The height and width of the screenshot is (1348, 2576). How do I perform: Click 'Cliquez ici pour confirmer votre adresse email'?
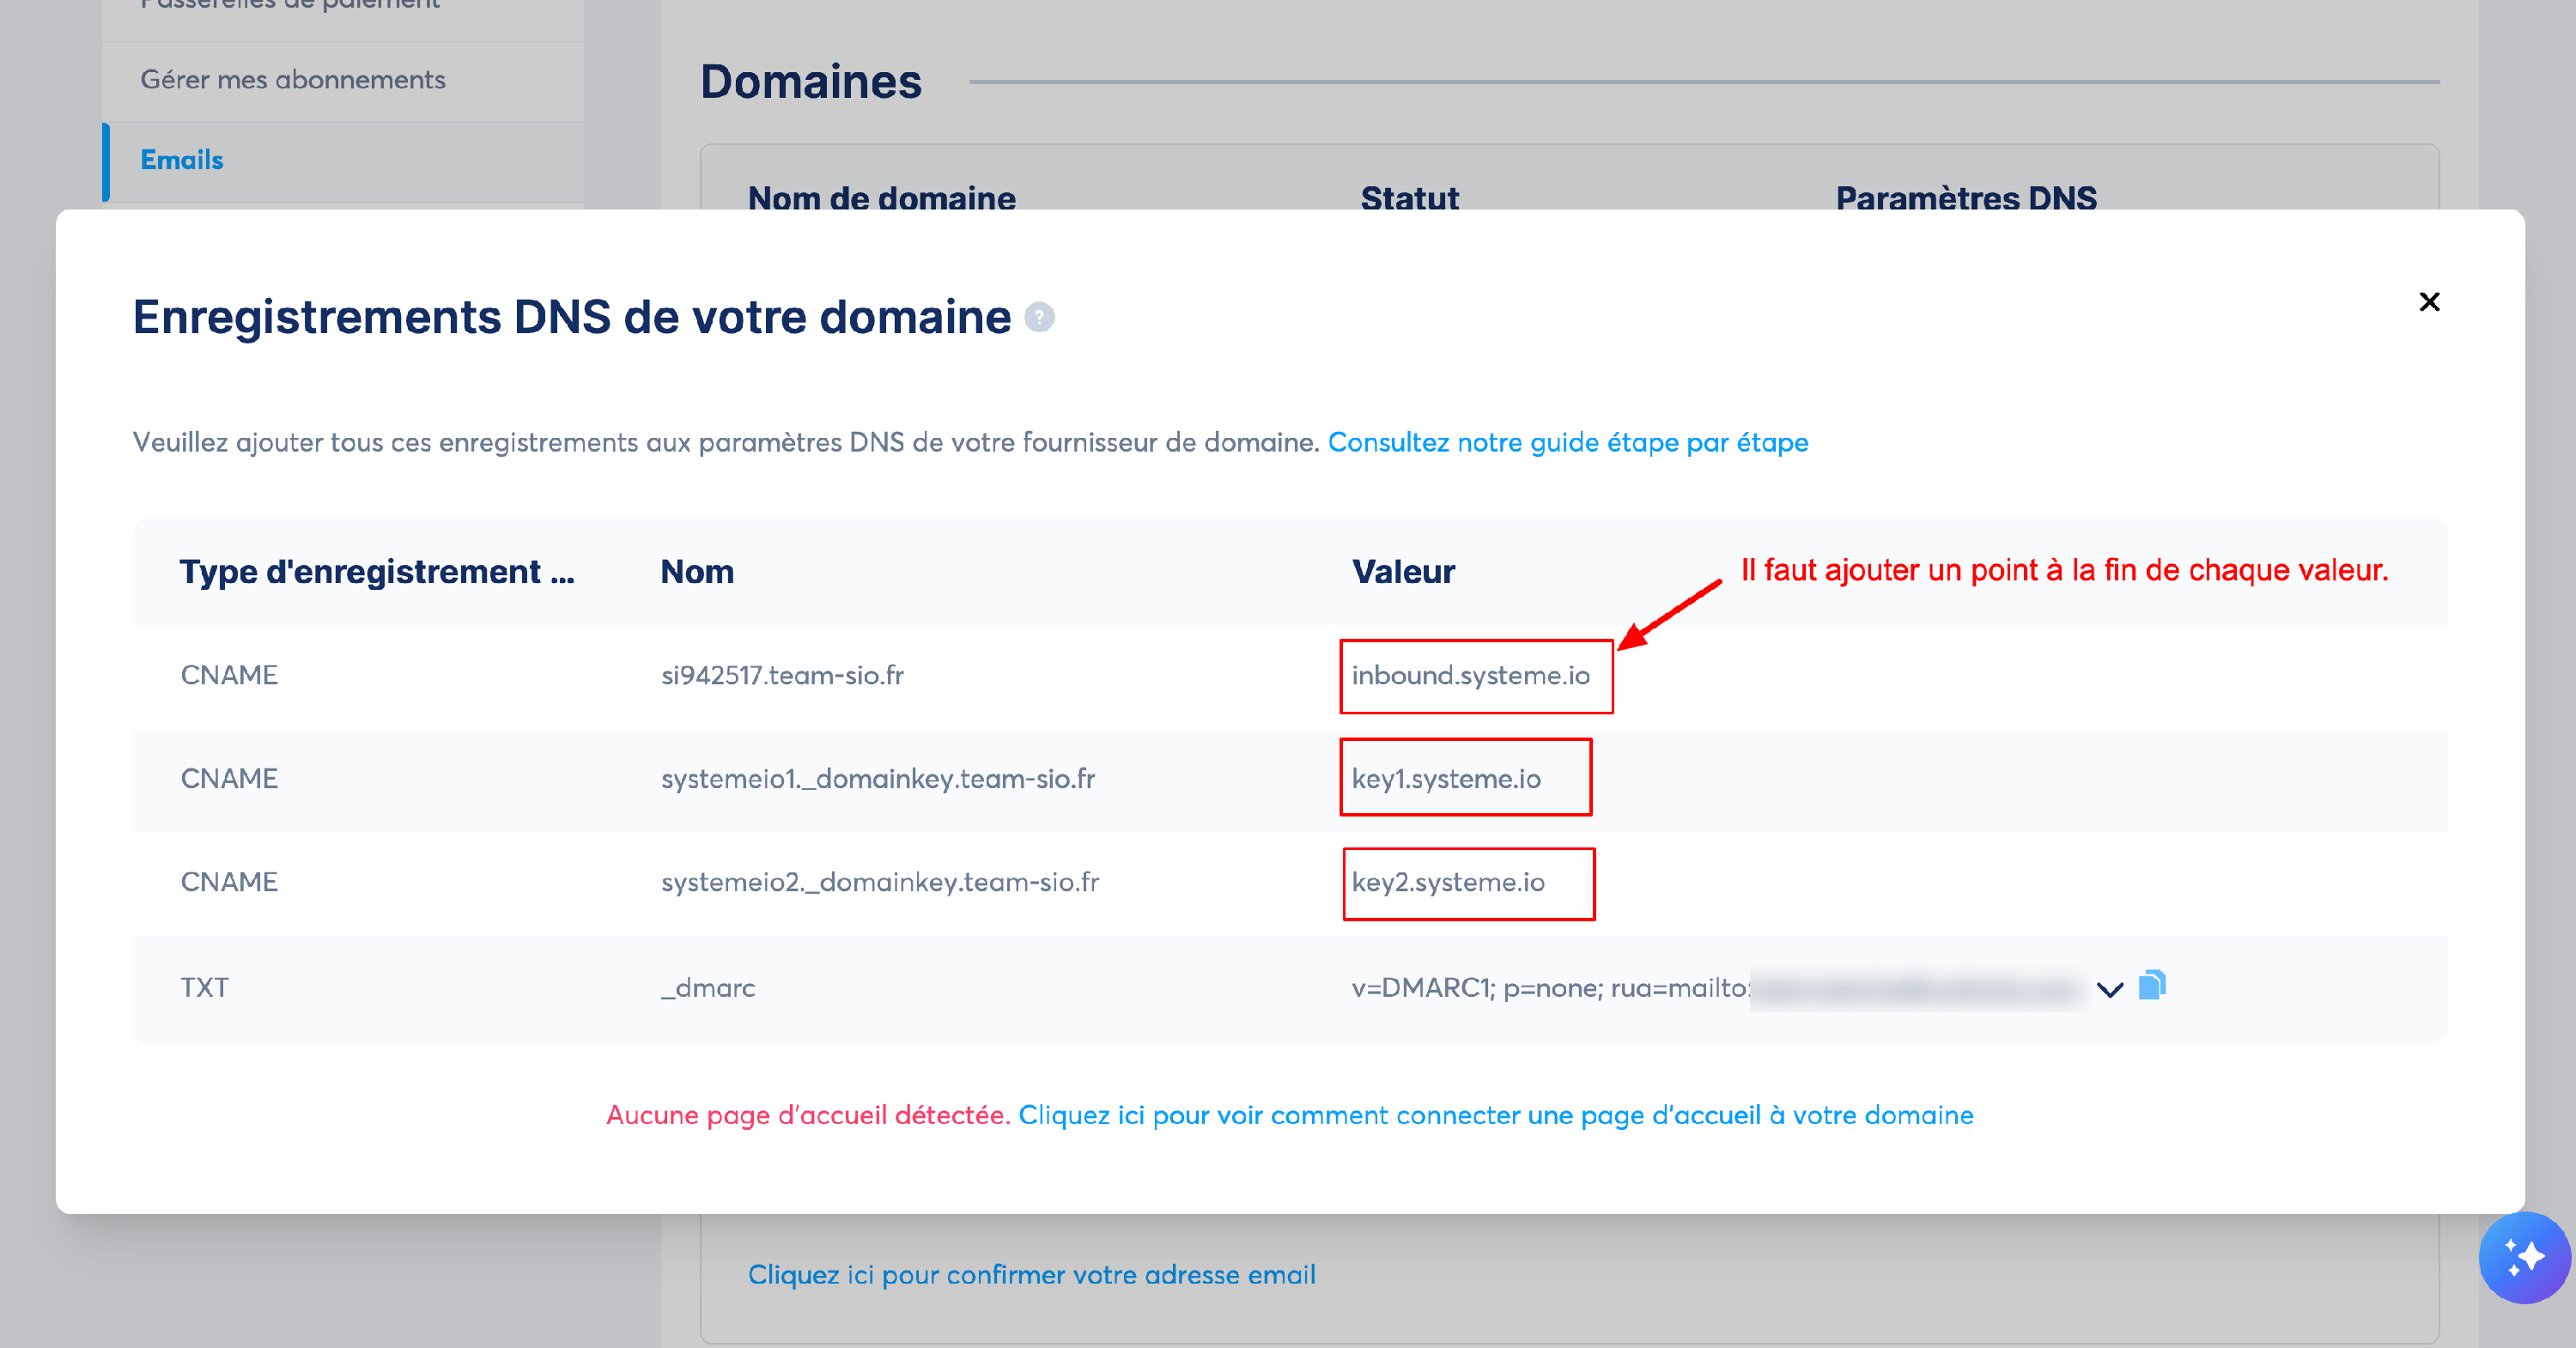click(x=1032, y=1275)
